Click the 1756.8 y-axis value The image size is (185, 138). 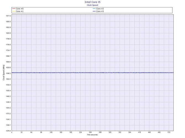[8, 45]
